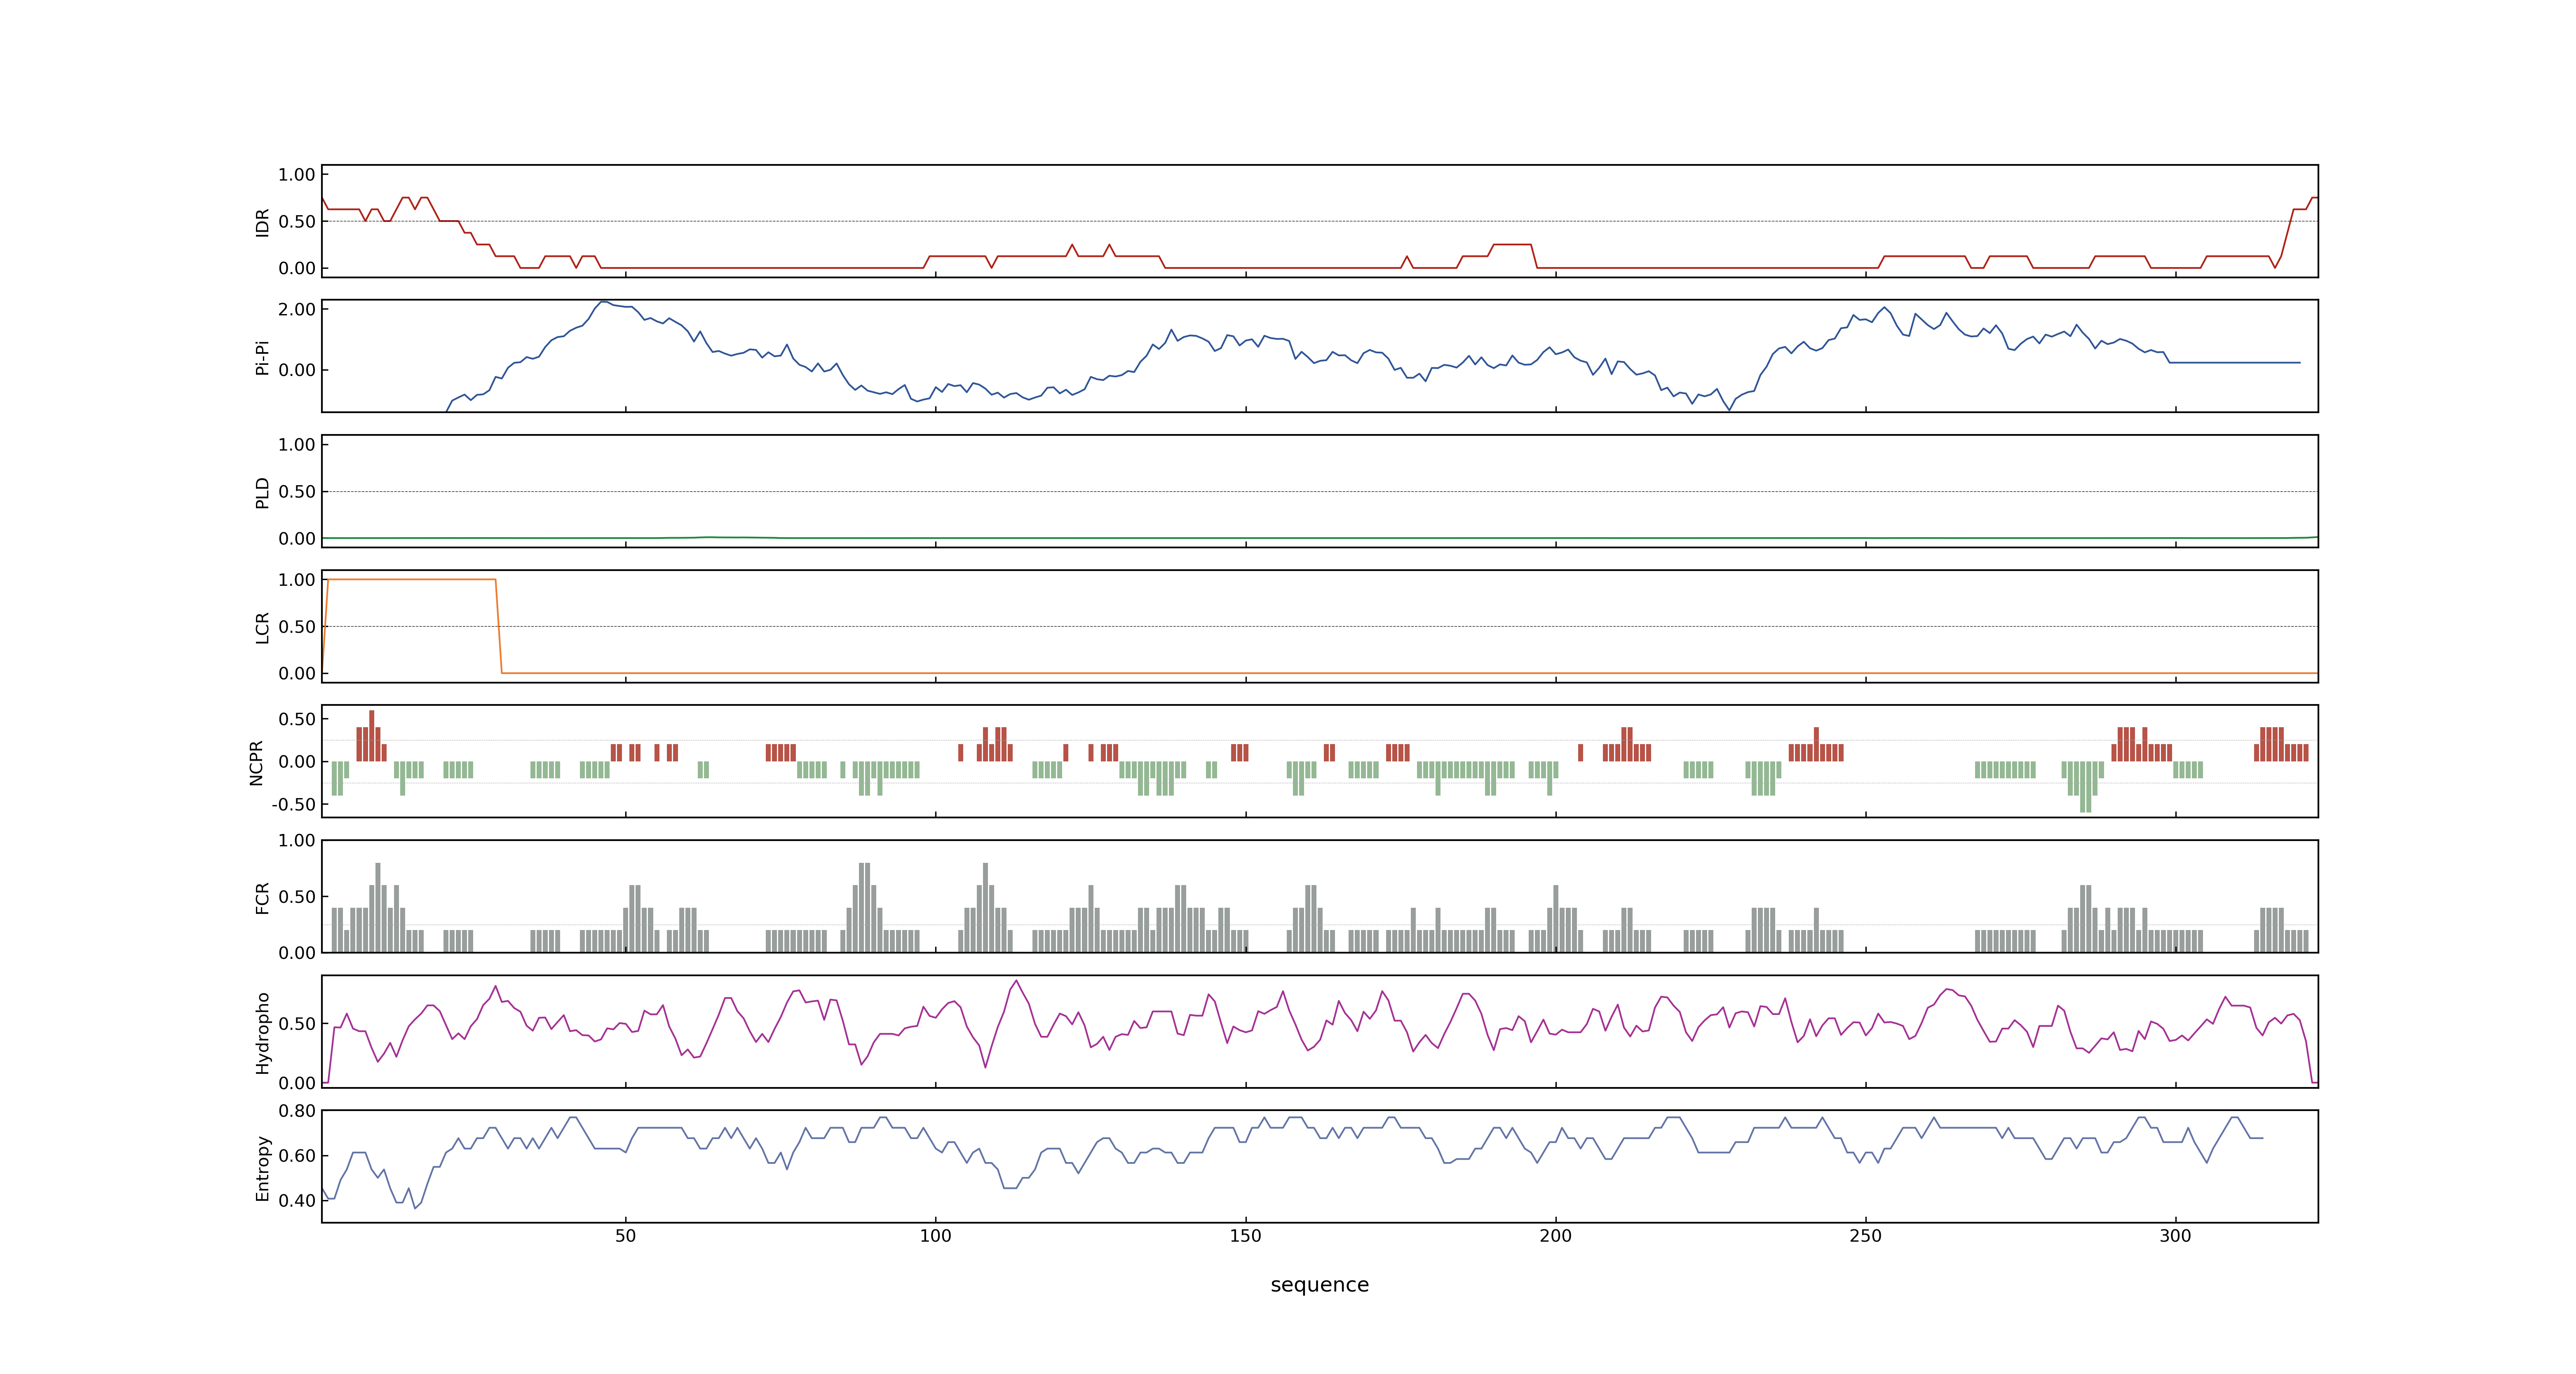Click the -0.50 tick on NCPR axis
The height and width of the screenshot is (1374, 2576).
click(294, 804)
